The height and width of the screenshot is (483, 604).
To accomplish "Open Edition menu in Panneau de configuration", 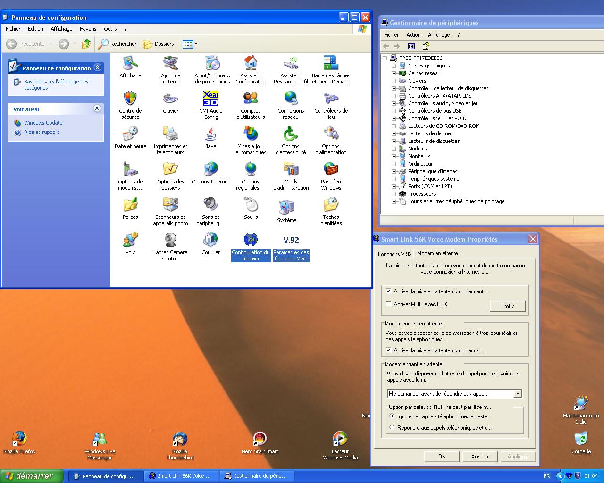I will (35, 29).
